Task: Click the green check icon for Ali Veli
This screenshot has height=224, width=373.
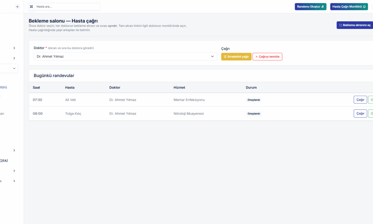Action: coord(371,100)
